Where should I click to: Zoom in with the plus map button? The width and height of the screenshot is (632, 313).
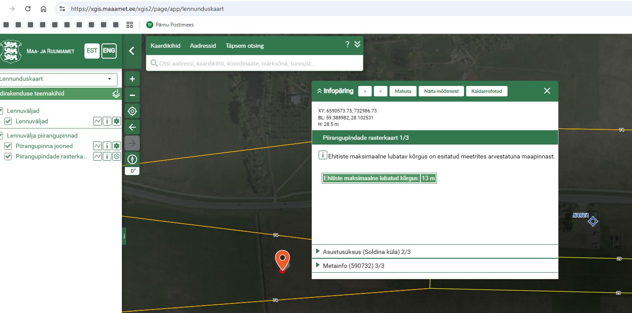click(x=132, y=79)
